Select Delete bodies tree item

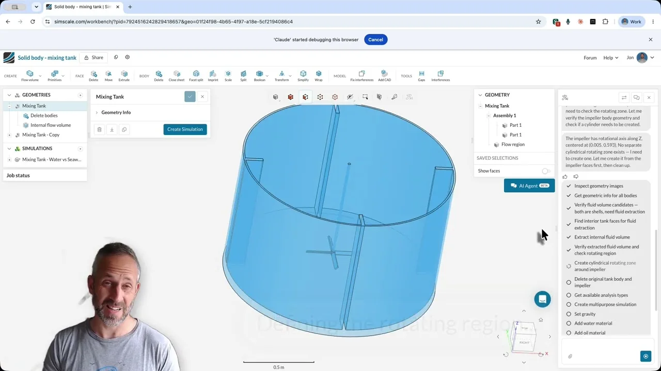[x=44, y=115]
